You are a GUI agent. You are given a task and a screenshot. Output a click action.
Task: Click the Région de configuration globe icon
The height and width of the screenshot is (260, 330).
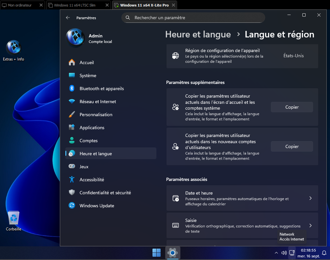[176, 56]
